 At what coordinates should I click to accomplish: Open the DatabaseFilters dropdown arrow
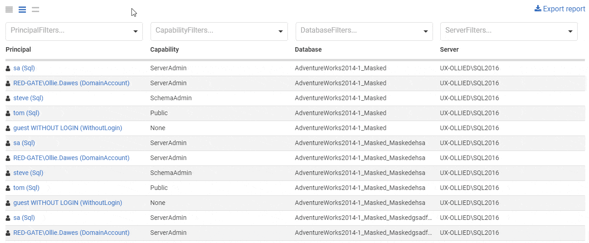[x=426, y=32]
